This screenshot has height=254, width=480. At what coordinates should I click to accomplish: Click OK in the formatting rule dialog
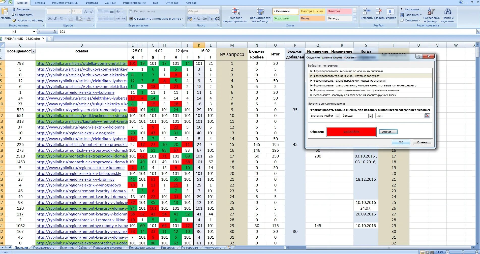tap(401, 142)
